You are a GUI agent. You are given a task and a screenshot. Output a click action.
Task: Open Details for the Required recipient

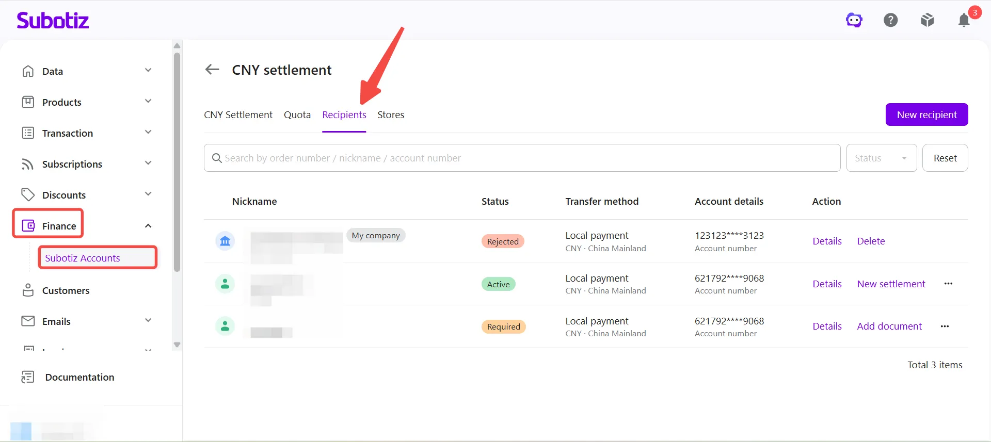pyautogui.click(x=827, y=326)
